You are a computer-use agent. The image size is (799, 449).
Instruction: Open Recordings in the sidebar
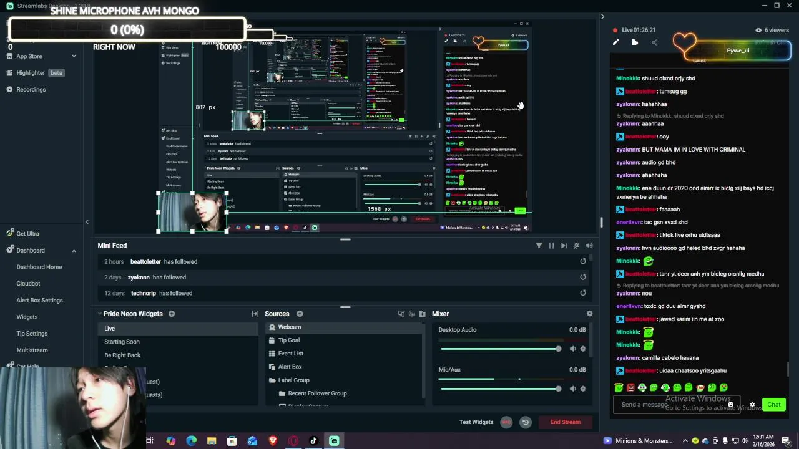[31, 90]
